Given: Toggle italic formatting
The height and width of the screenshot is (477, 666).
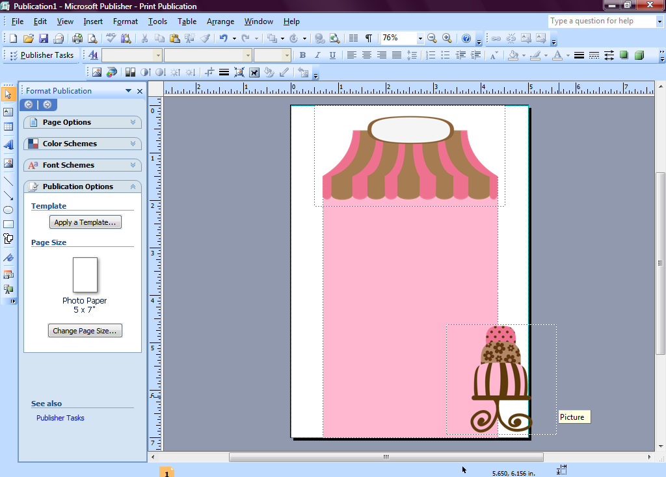Looking at the screenshot, I should tap(317, 55).
